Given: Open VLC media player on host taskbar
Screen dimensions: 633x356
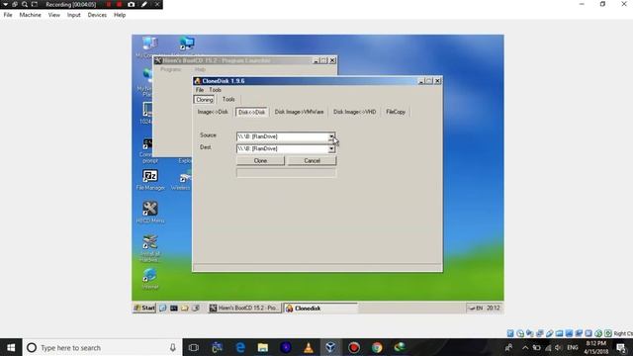Looking at the screenshot, I should 309,347.
